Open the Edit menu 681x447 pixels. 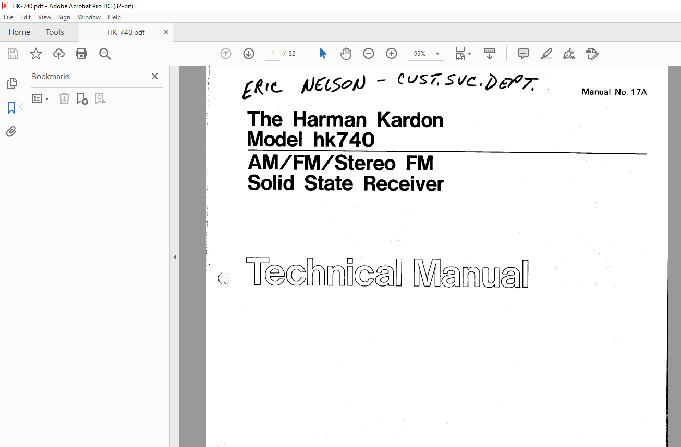26,17
